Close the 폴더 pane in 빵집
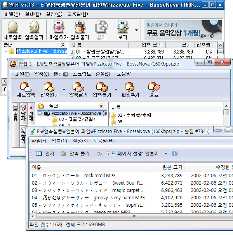233x235 pixels. [101, 106]
